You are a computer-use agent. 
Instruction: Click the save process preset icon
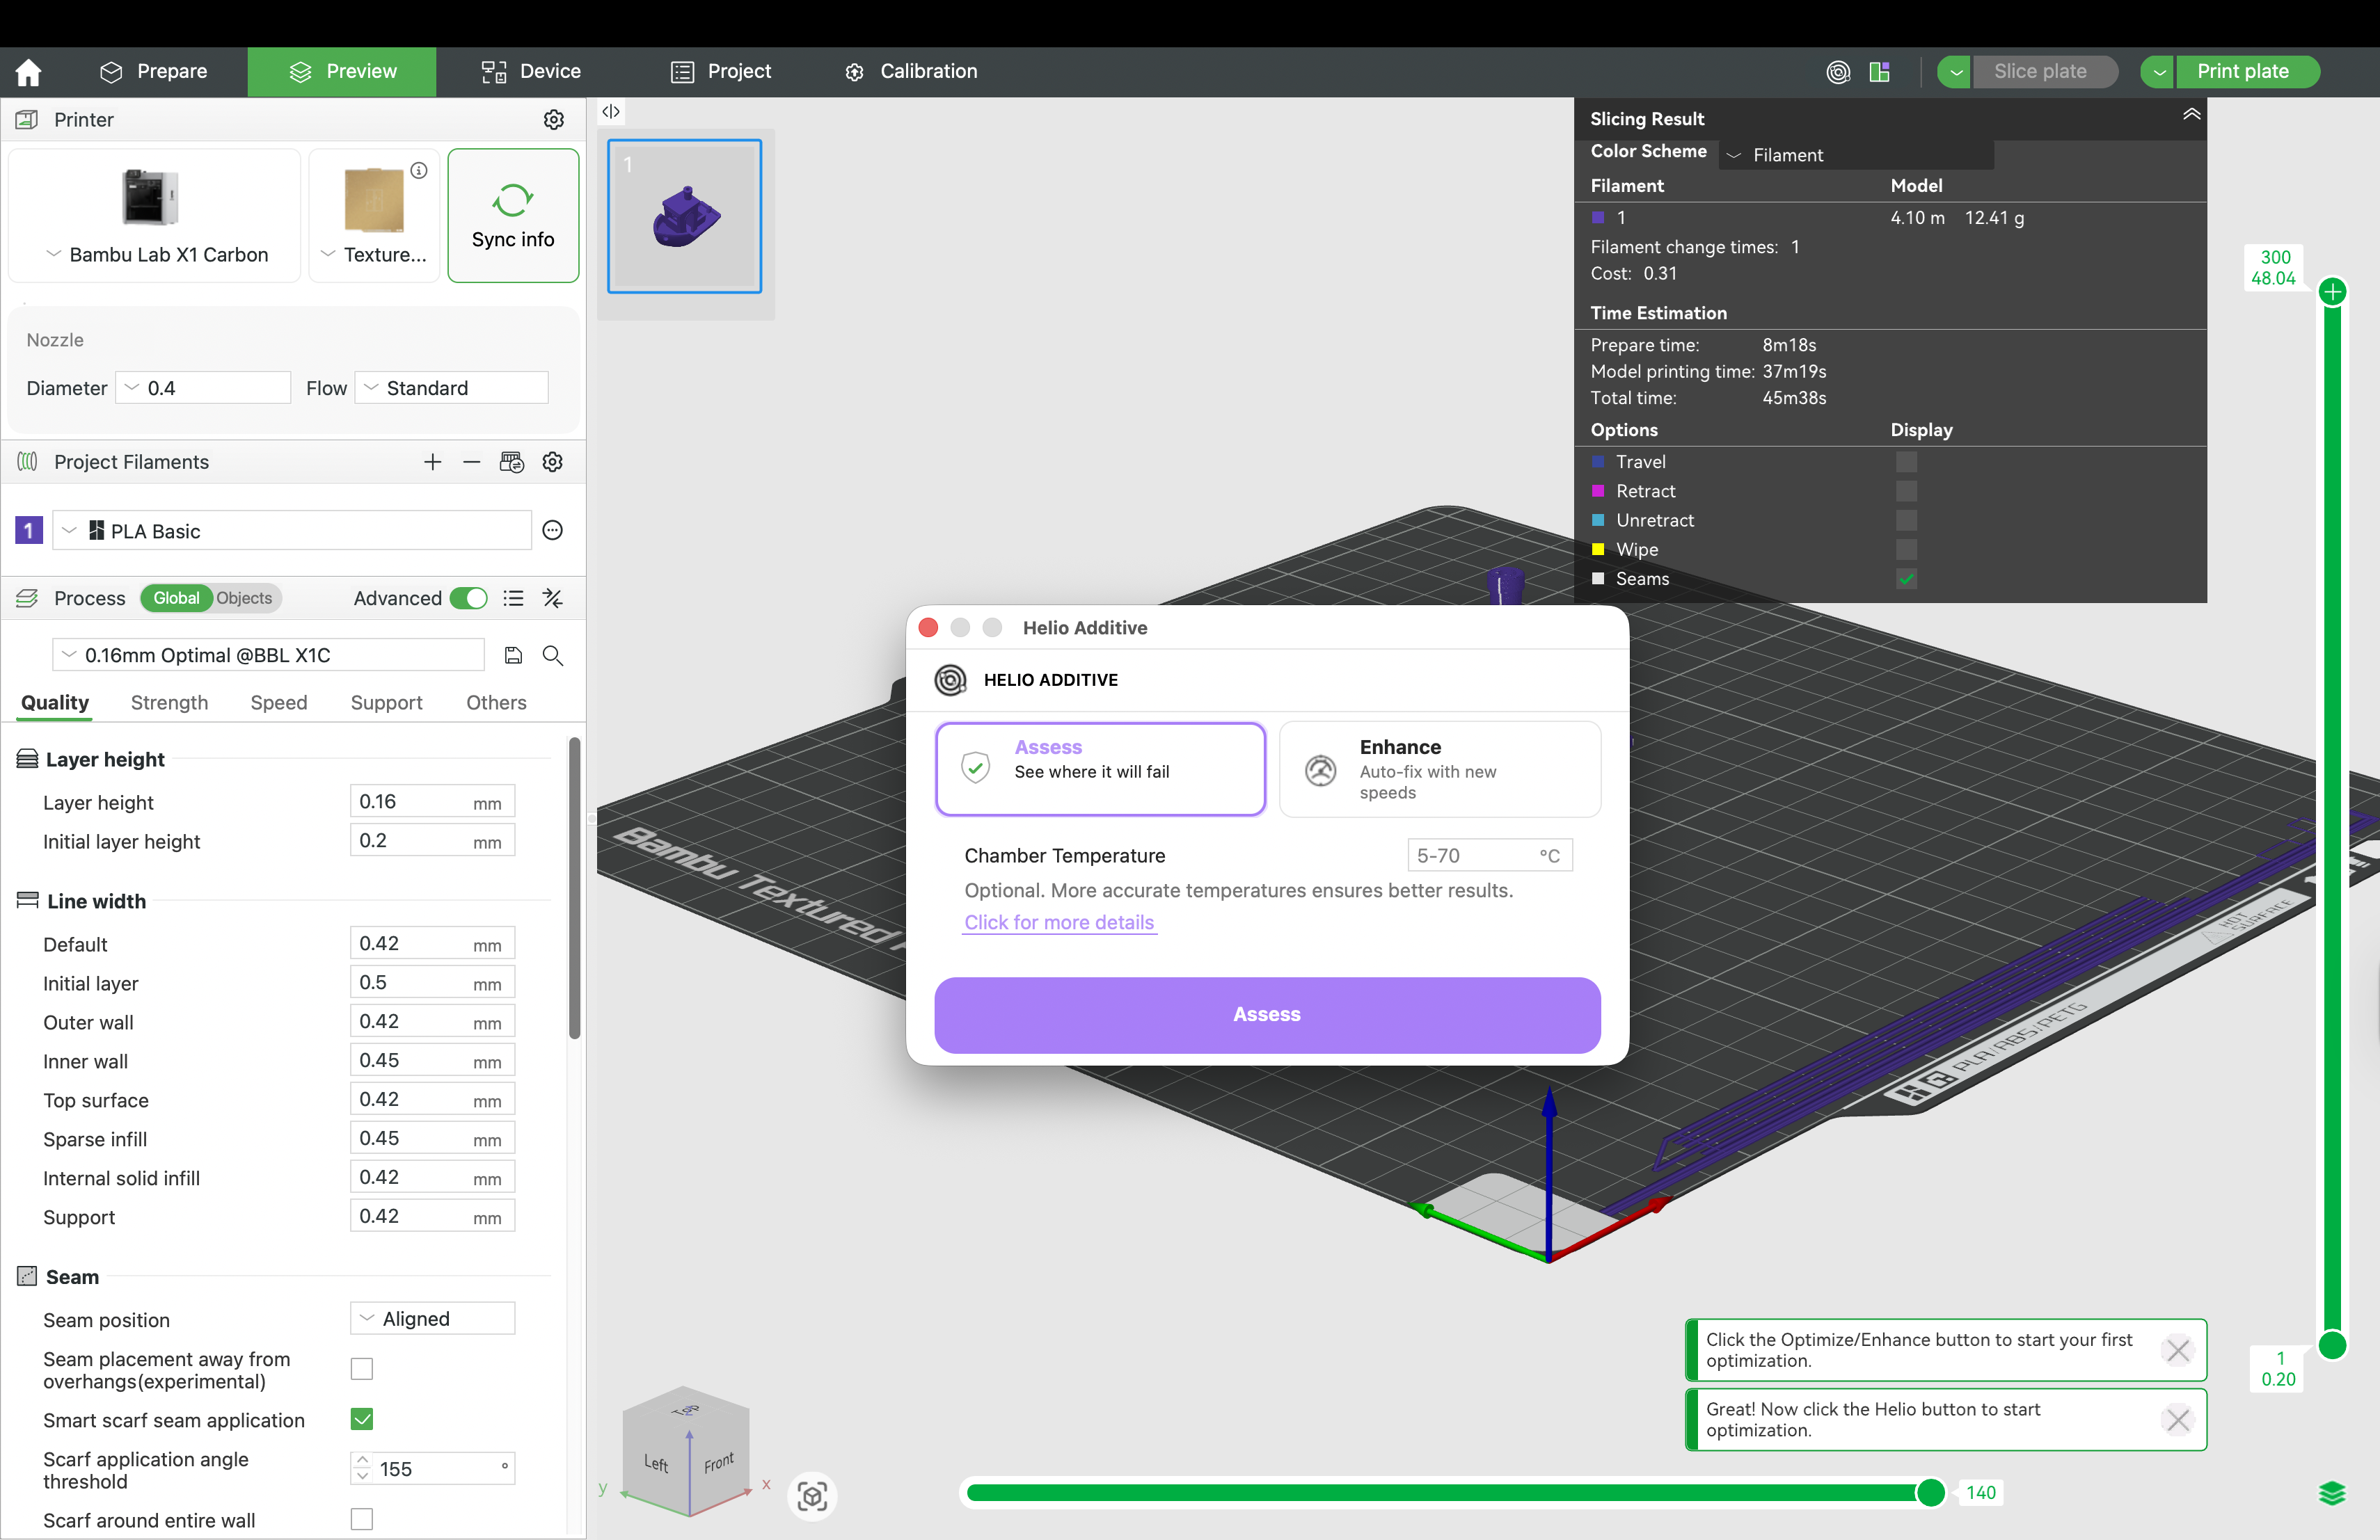(513, 655)
